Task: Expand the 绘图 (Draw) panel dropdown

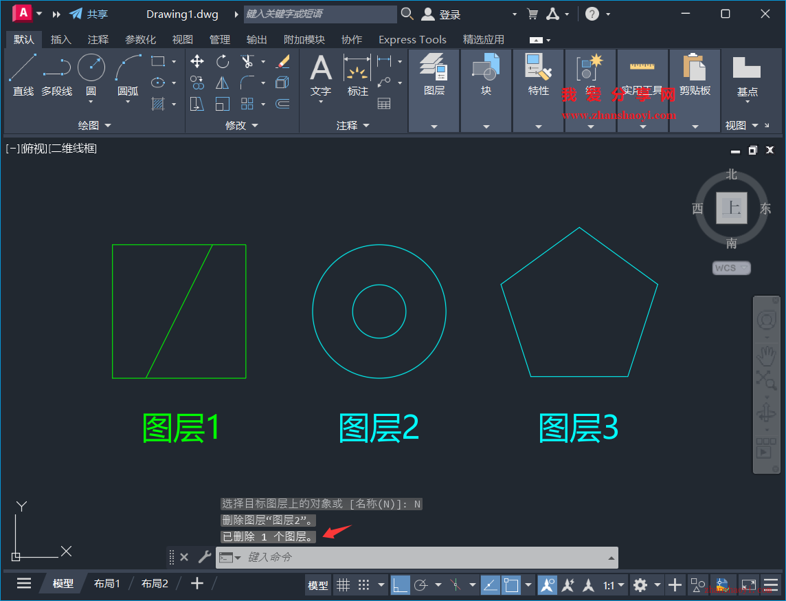Action: click(x=94, y=125)
